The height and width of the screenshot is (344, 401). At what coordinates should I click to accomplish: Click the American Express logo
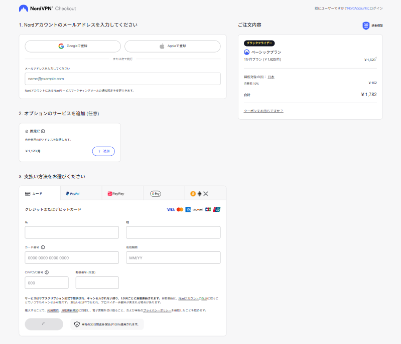(188, 209)
